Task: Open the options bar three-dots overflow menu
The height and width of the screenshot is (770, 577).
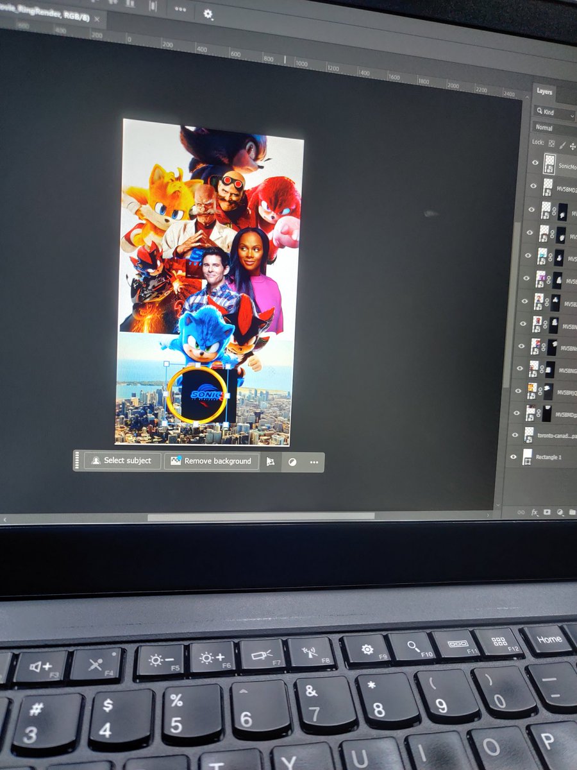Action: coord(181,9)
